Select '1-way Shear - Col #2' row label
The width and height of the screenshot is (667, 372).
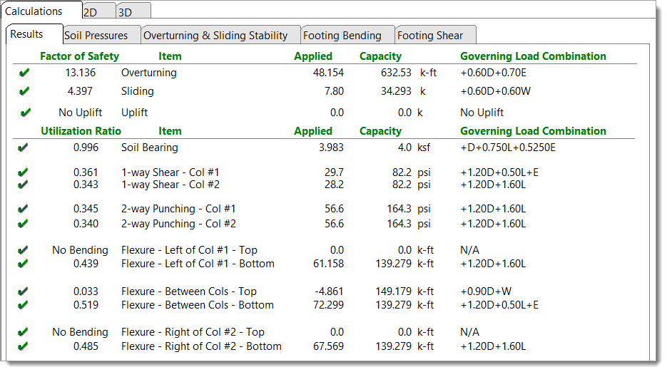170,185
